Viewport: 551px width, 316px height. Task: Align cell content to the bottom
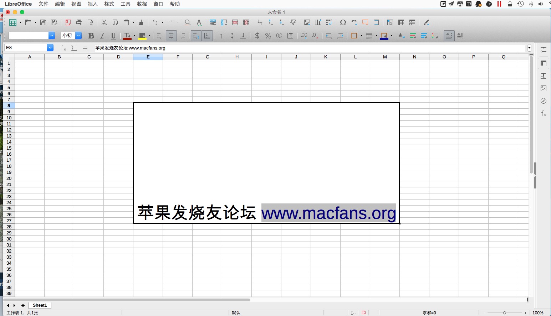click(x=243, y=36)
